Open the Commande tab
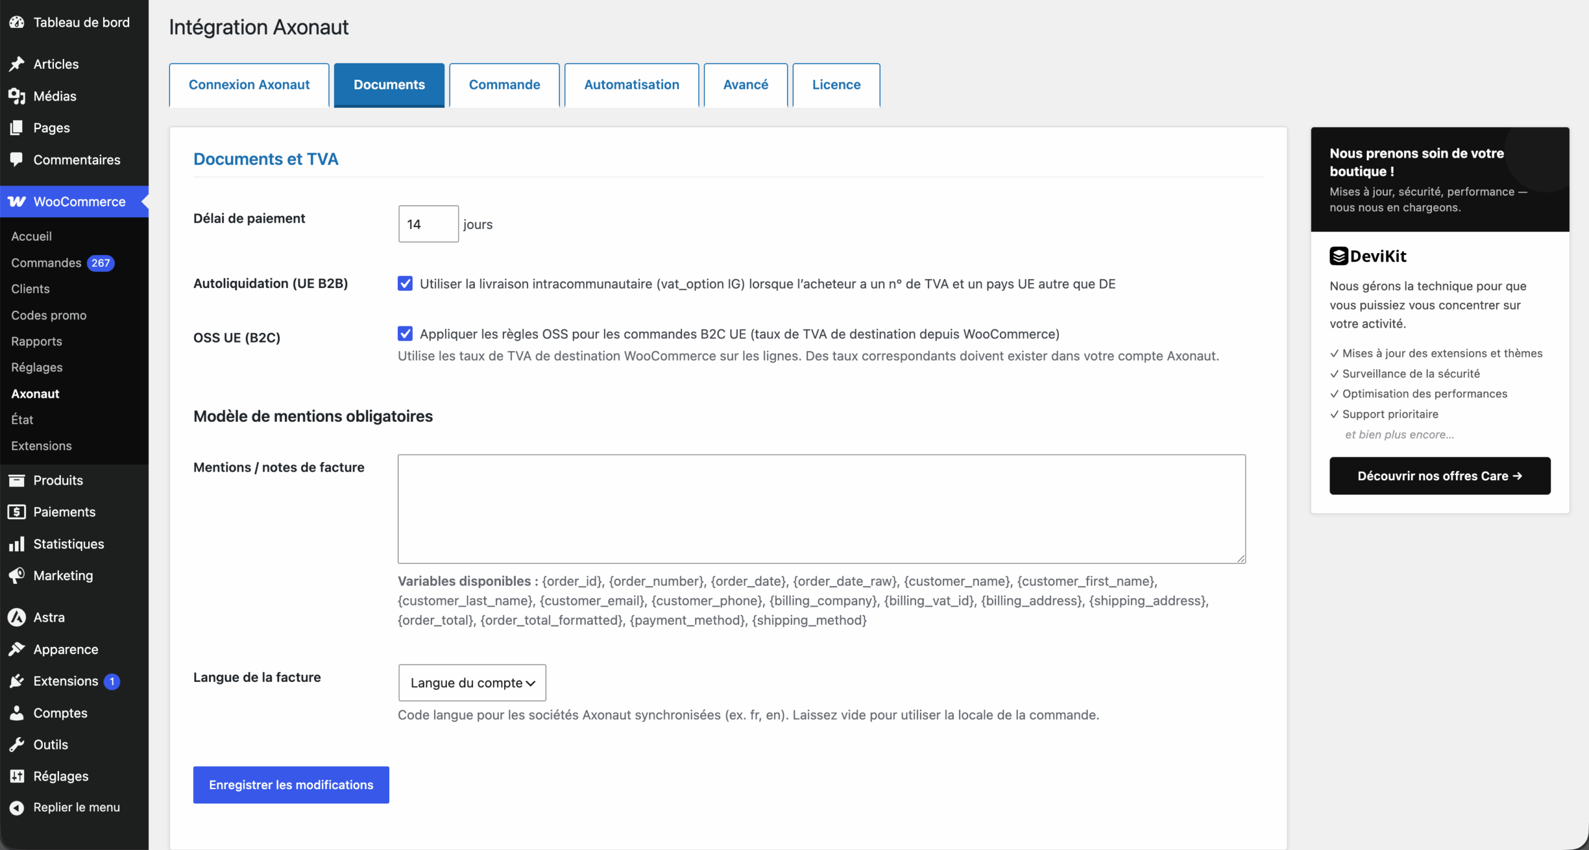 [x=505, y=85]
